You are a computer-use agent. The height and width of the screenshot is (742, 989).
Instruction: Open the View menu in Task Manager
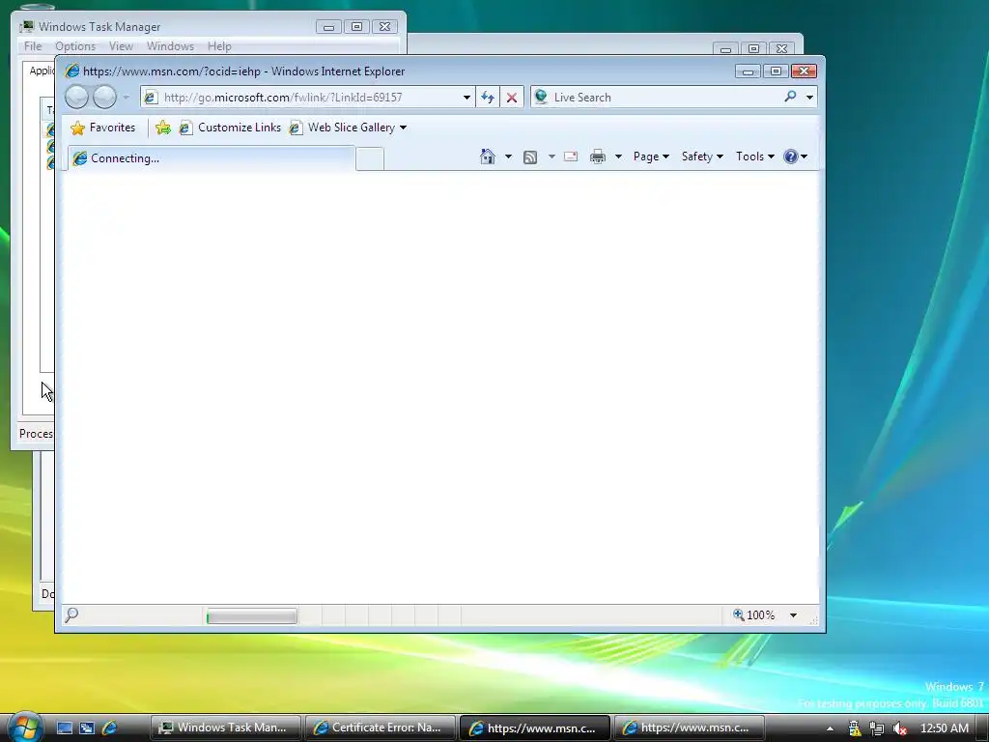(121, 46)
